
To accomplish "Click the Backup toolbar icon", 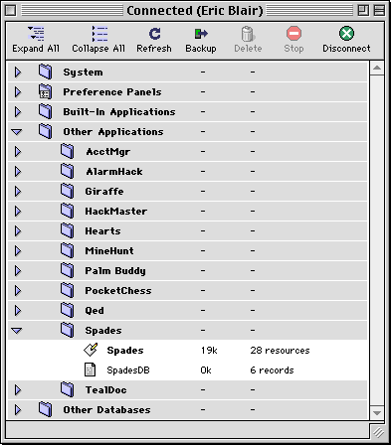I will click(201, 34).
